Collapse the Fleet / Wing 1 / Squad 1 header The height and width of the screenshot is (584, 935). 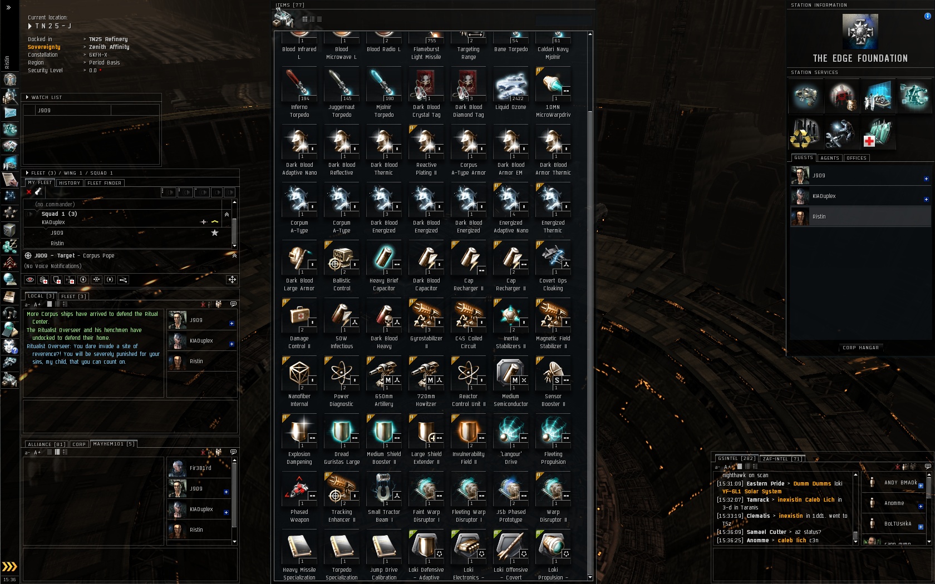coord(27,173)
